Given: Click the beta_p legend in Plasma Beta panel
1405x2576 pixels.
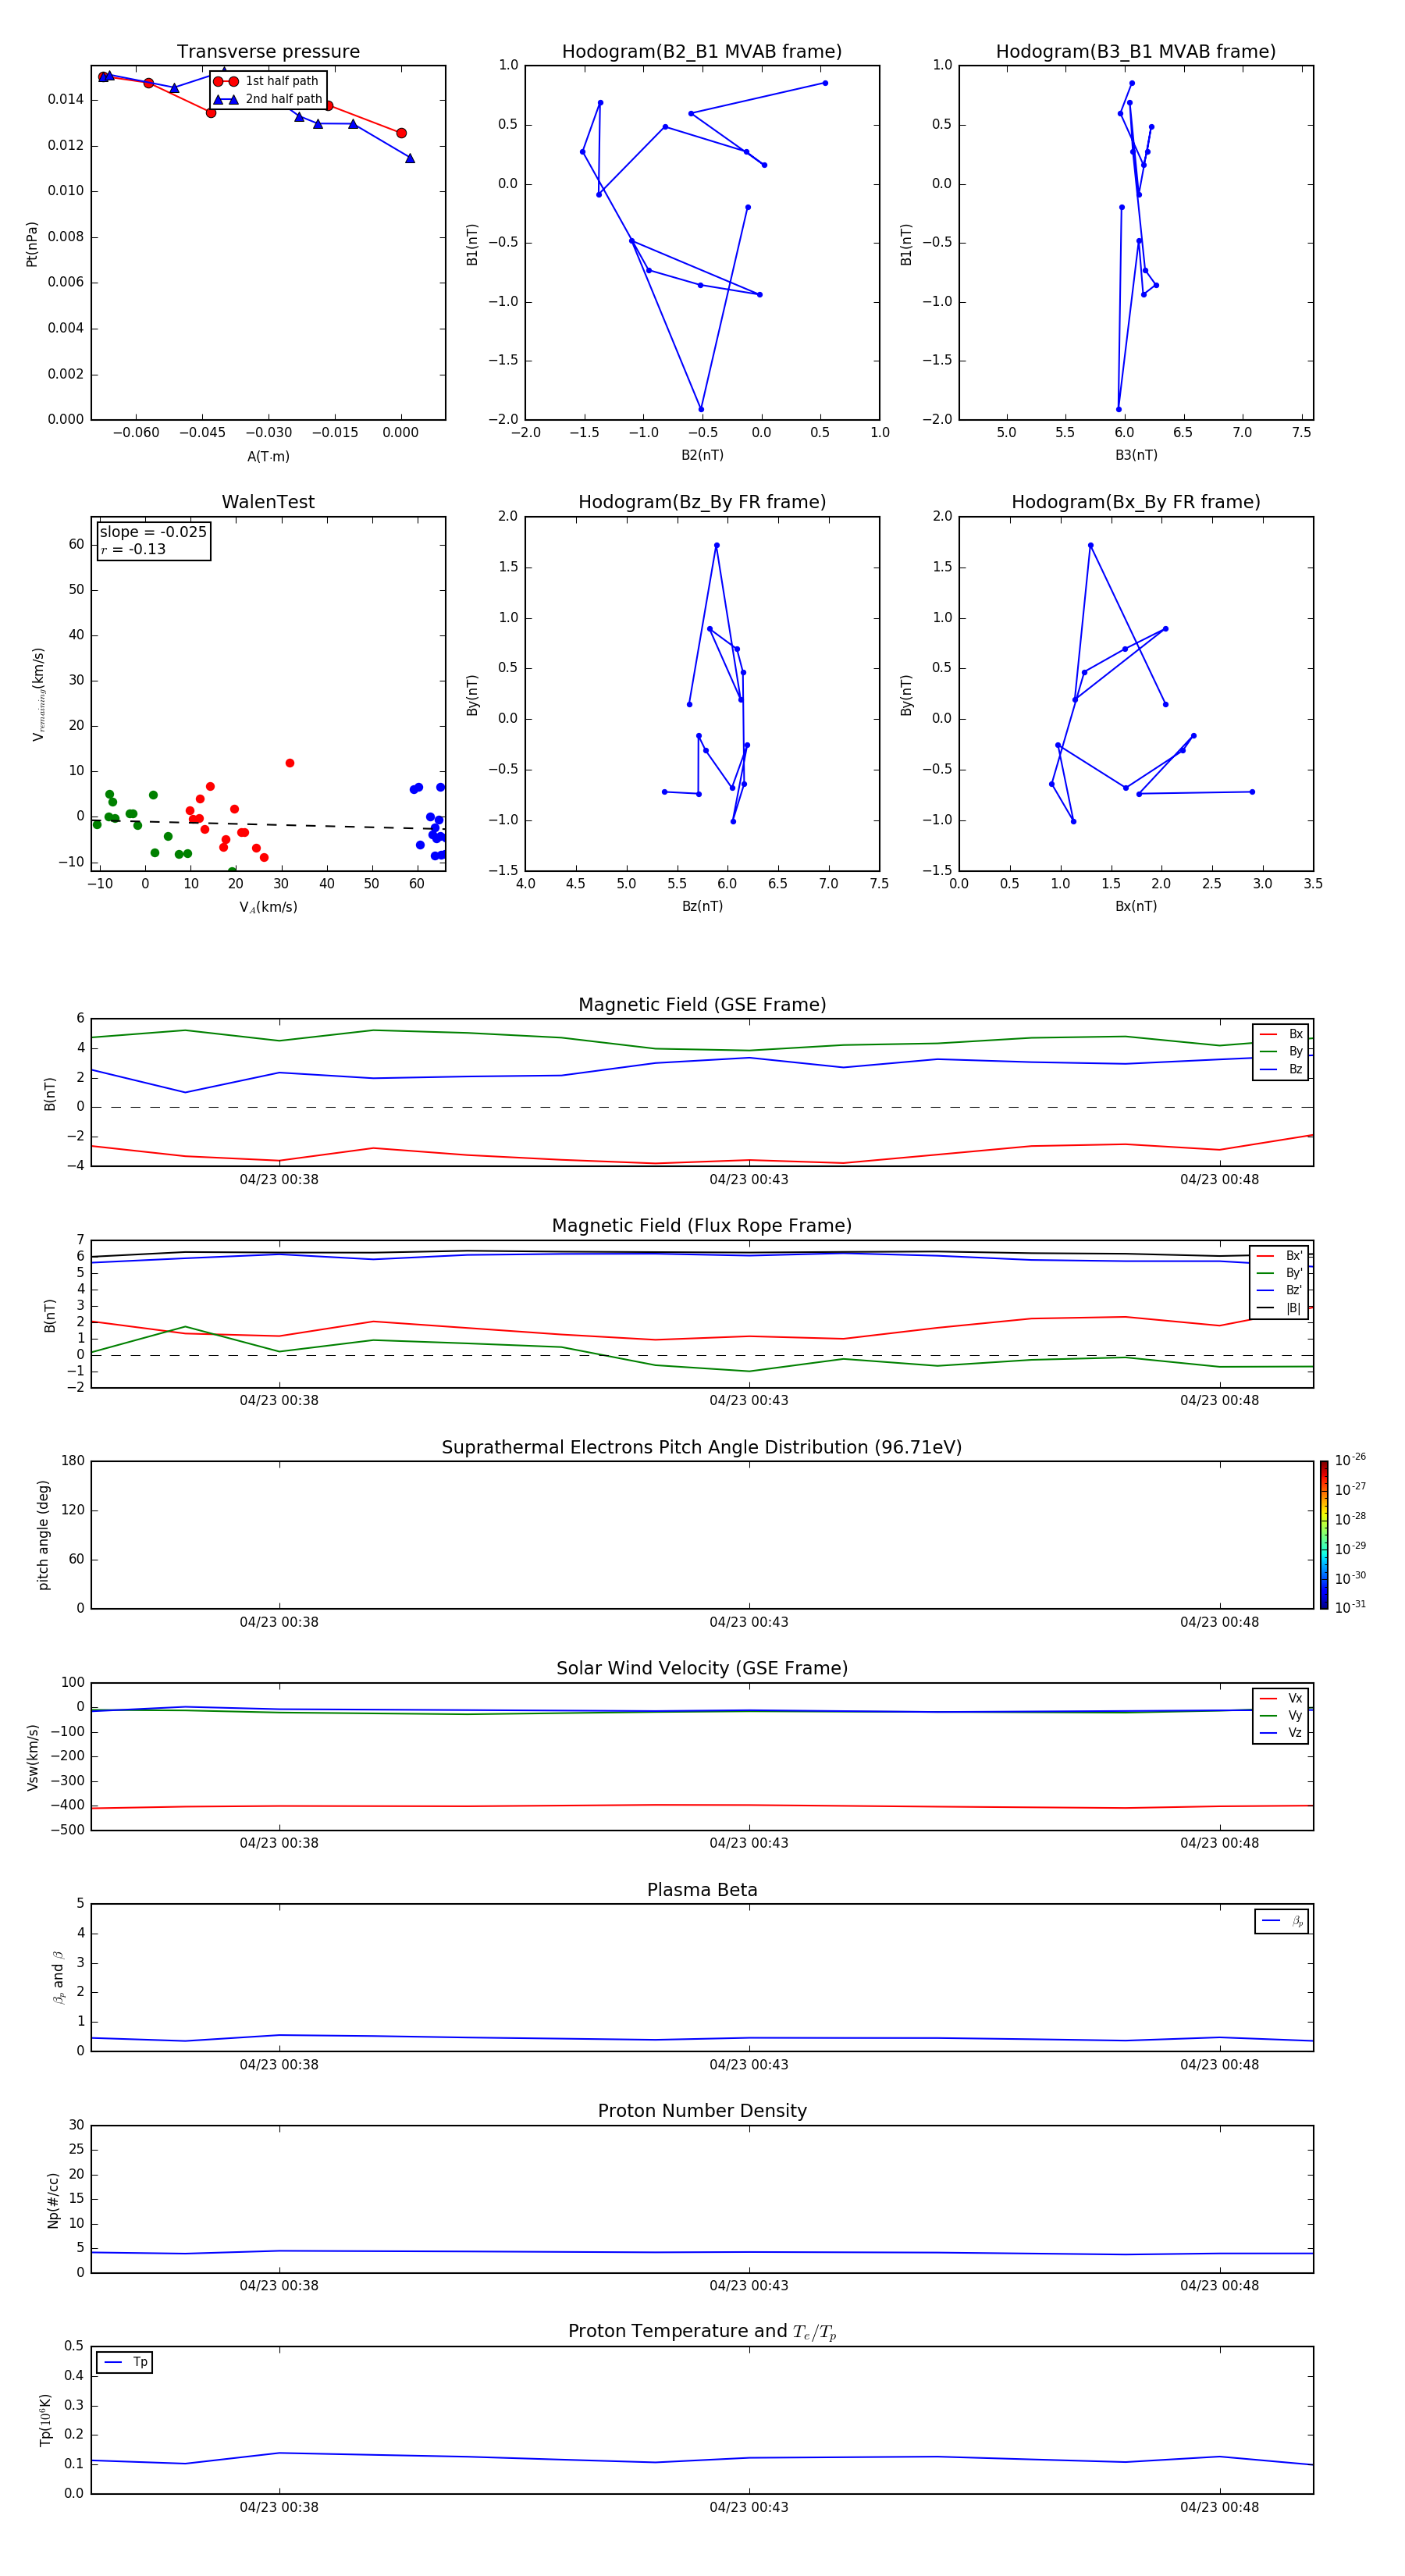Looking at the screenshot, I should (1282, 1921).
